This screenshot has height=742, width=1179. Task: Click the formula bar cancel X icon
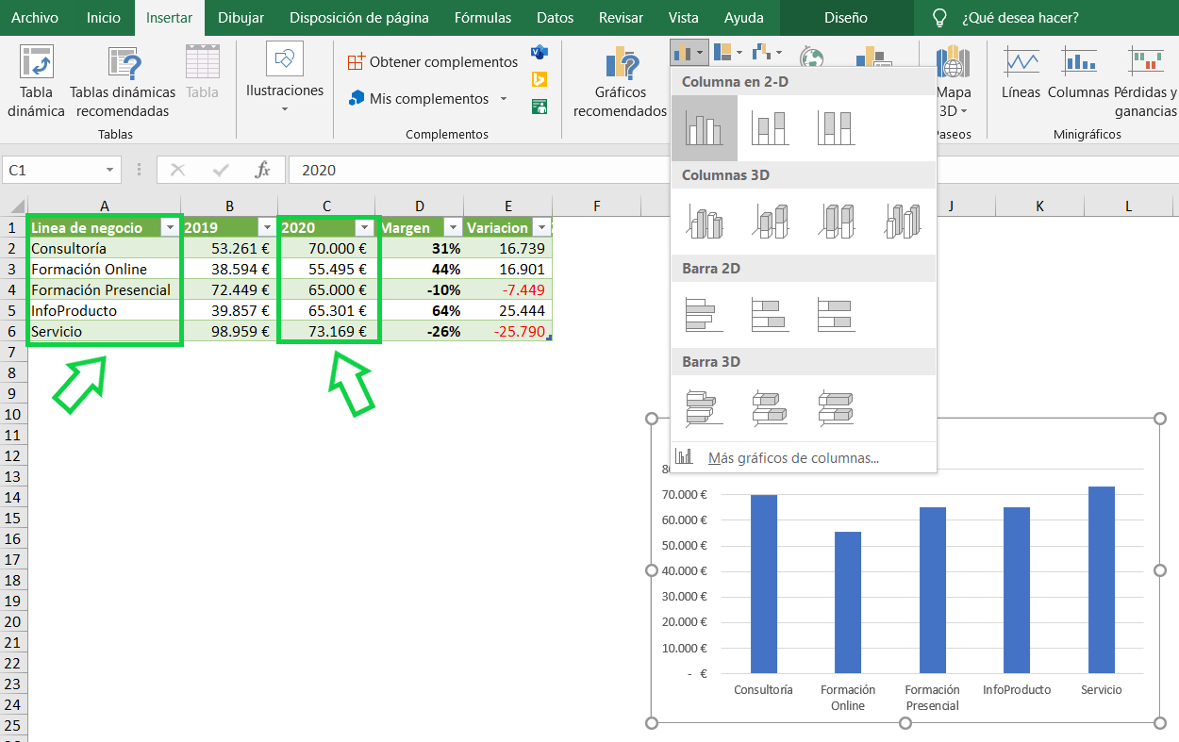click(177, 170)
